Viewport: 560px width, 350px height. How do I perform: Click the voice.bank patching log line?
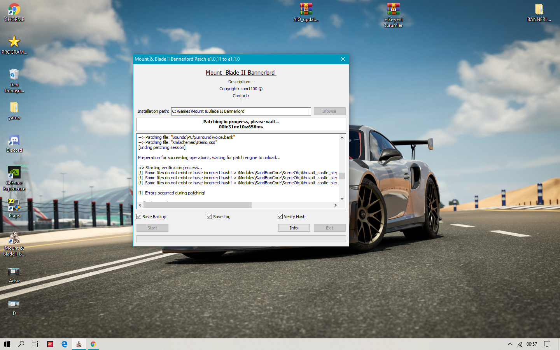coord(187,137)
